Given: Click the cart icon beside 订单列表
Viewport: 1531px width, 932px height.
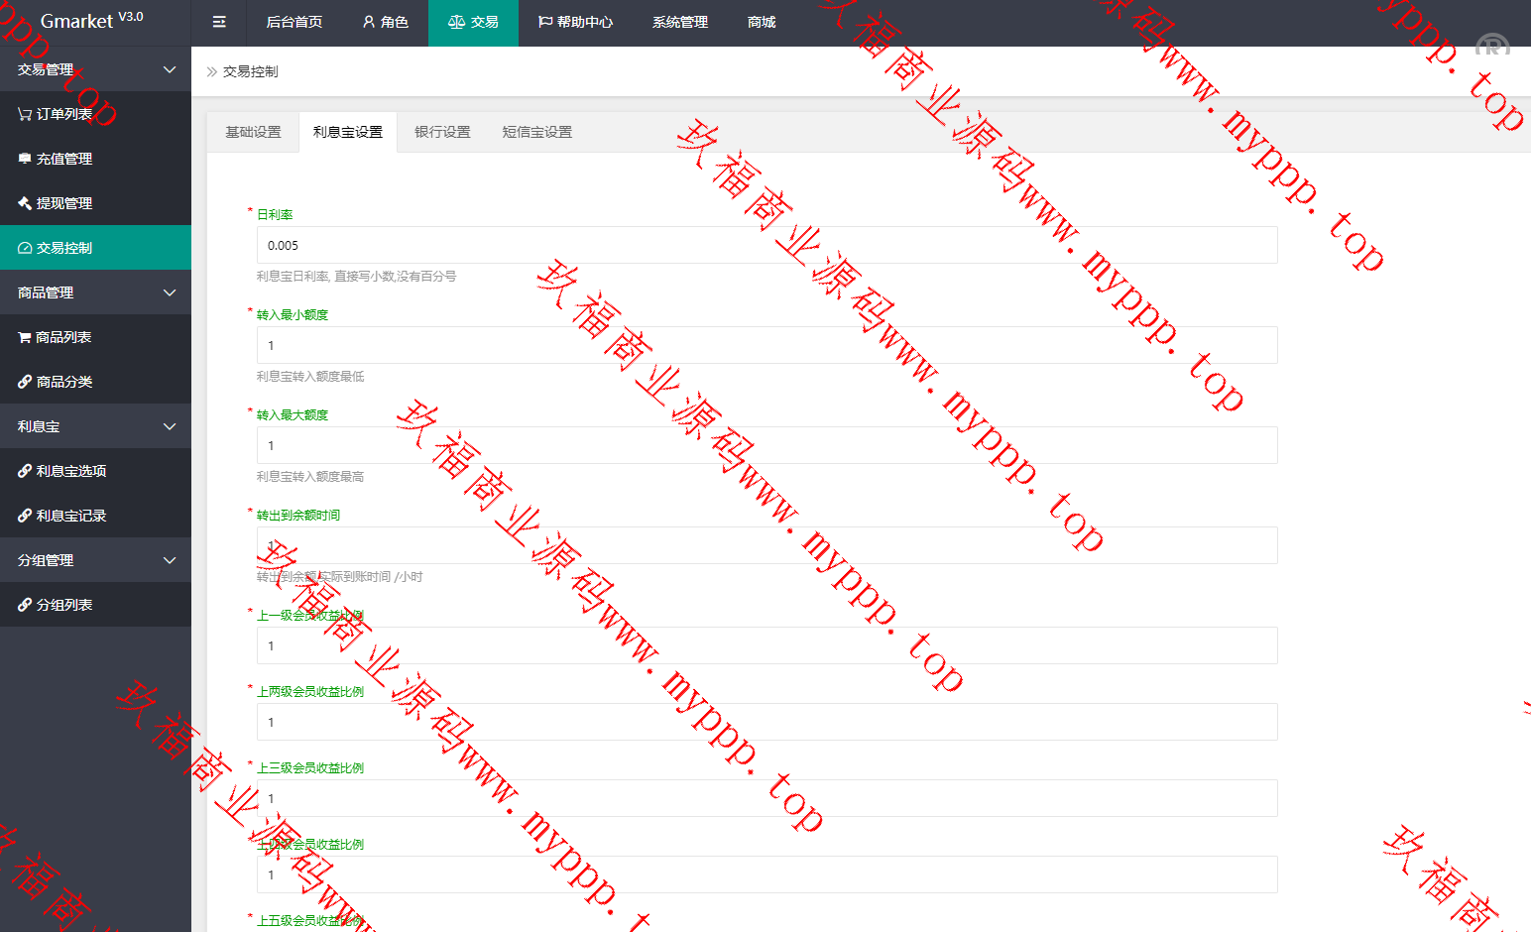Looking at the screenshot, I should (25, 114).
